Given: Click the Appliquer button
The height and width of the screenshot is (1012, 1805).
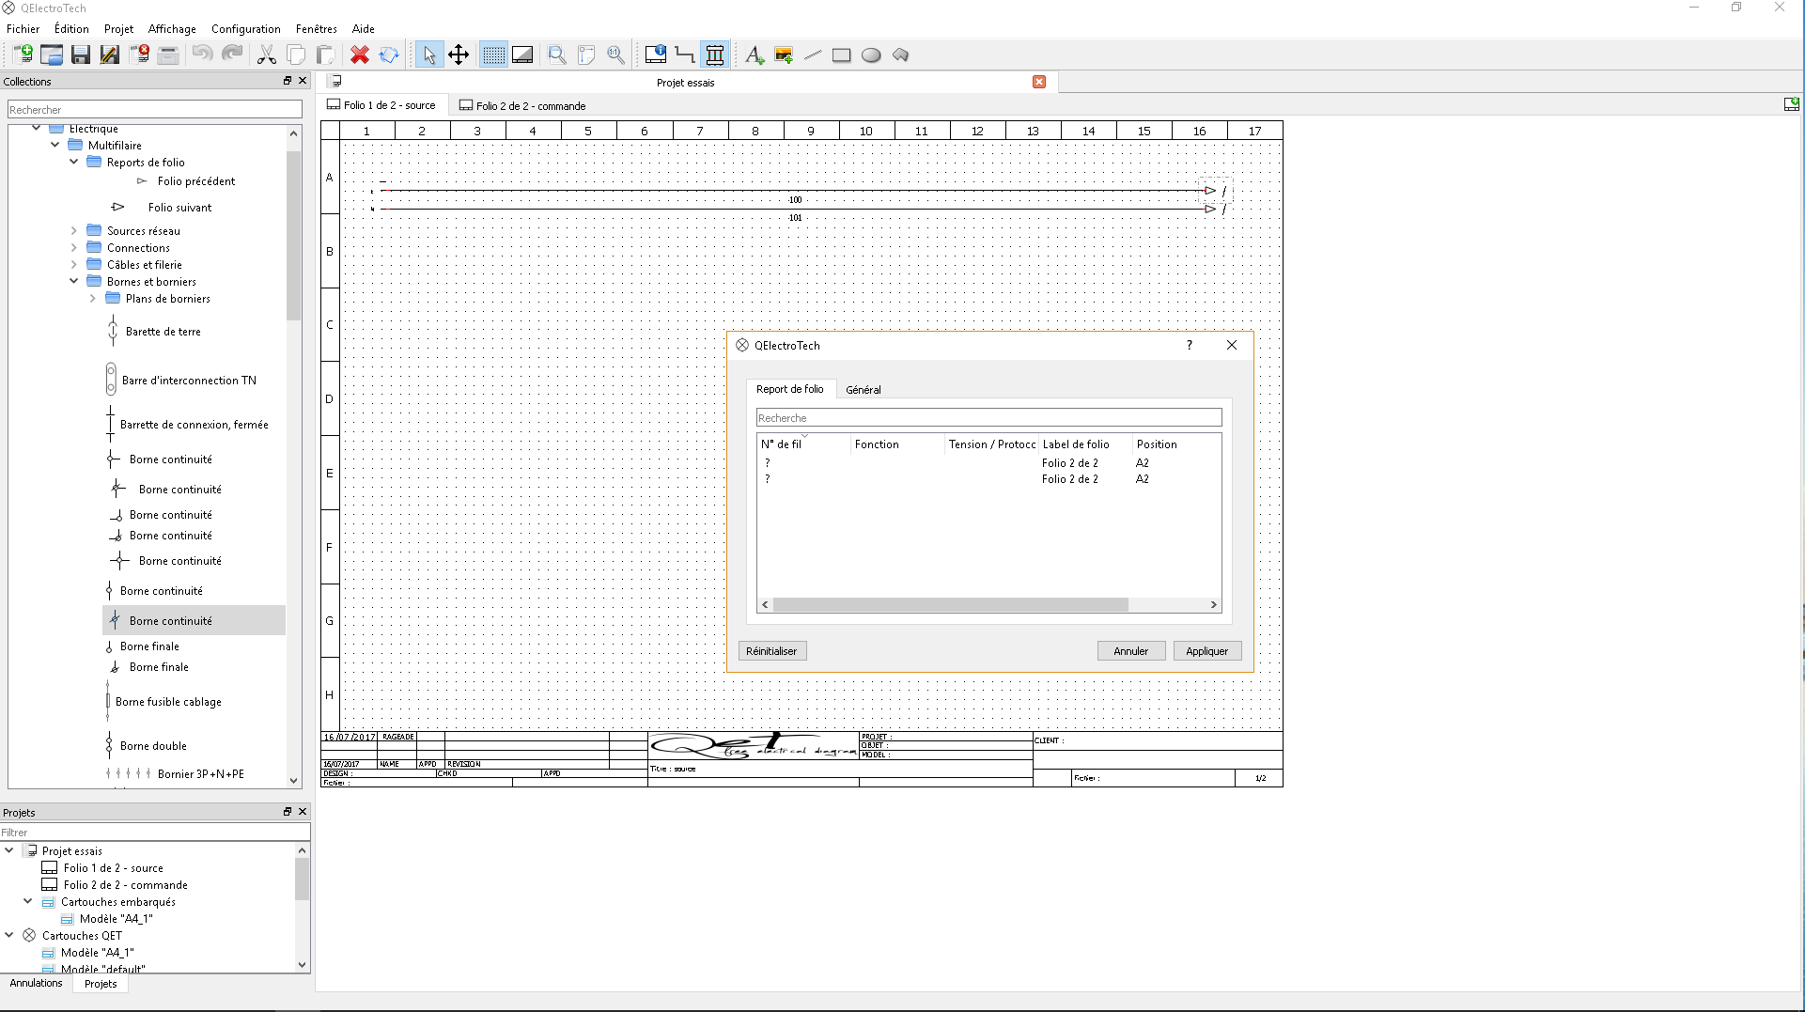Looking at the screenshot, I should (1206, 651).
